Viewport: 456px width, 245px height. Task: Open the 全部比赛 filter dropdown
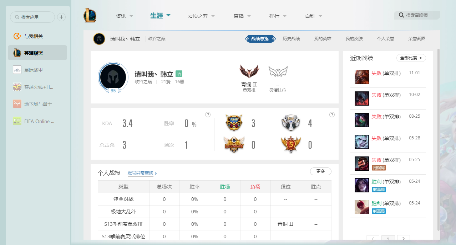(x=411, y=58)
